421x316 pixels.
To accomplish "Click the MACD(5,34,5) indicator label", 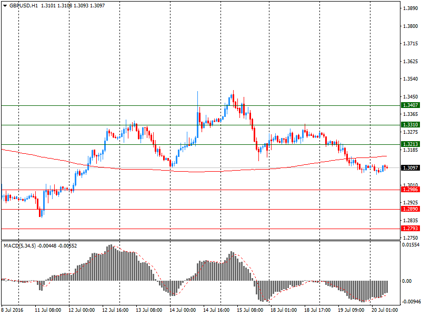I will click(19, 245).
